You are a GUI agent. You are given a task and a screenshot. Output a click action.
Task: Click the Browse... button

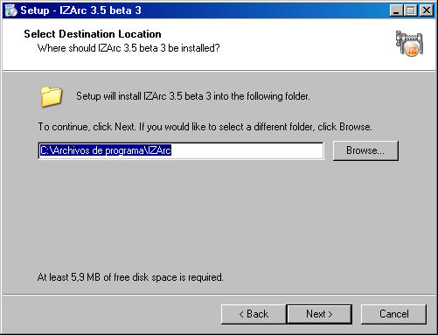[365, 150]
